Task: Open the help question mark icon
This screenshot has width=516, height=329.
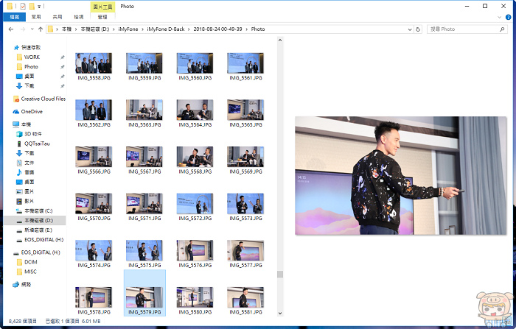Action: (509, 15)
